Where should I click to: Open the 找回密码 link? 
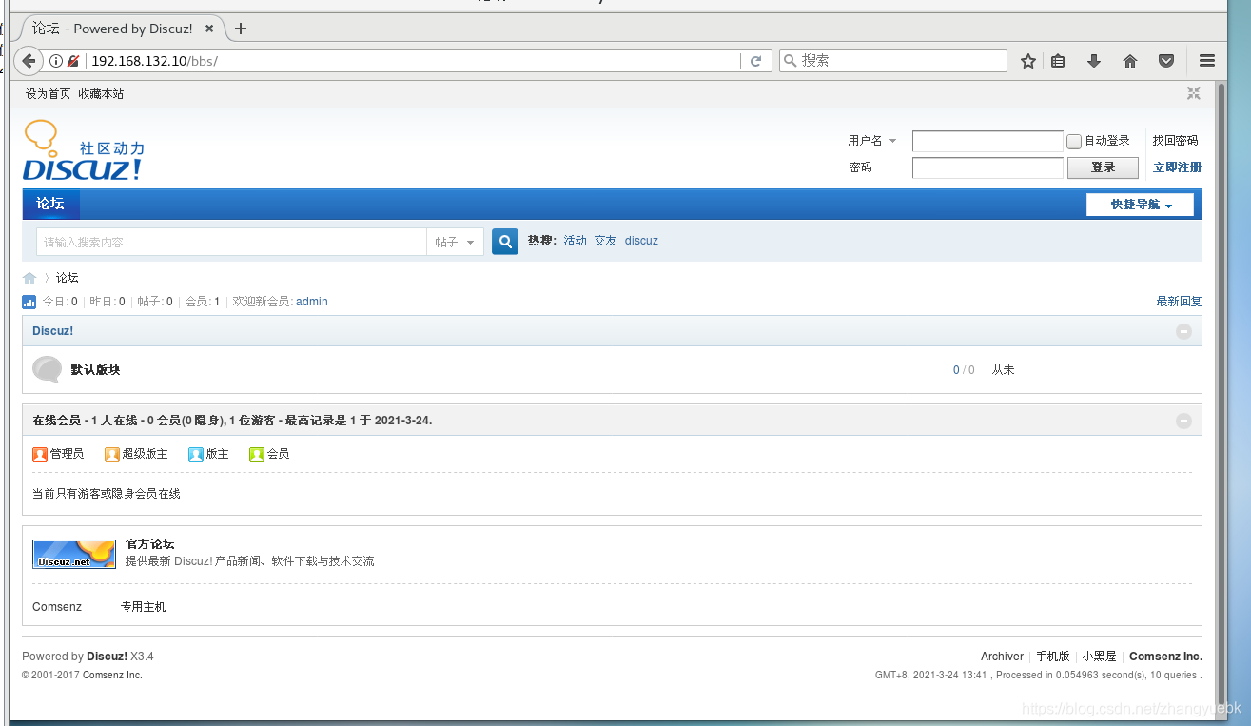[1176, 141]
